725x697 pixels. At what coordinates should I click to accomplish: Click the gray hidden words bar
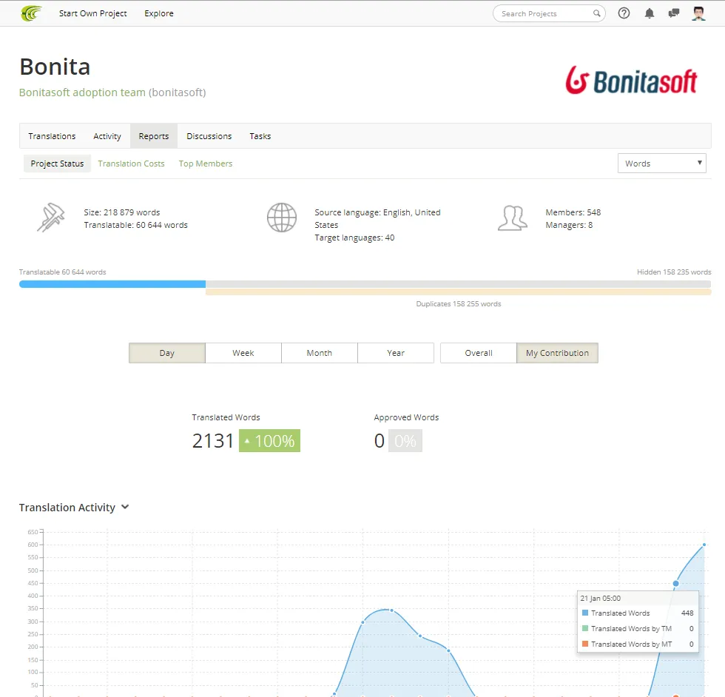[x=458, y=284]
